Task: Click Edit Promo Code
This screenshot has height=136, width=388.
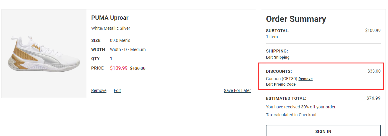Action: pos(281,84)
